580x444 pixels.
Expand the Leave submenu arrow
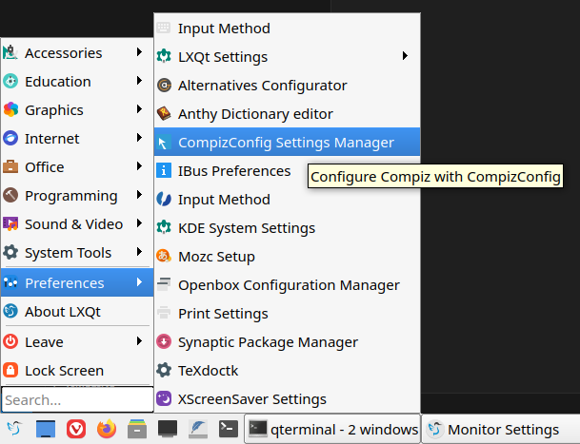(139, 340)
